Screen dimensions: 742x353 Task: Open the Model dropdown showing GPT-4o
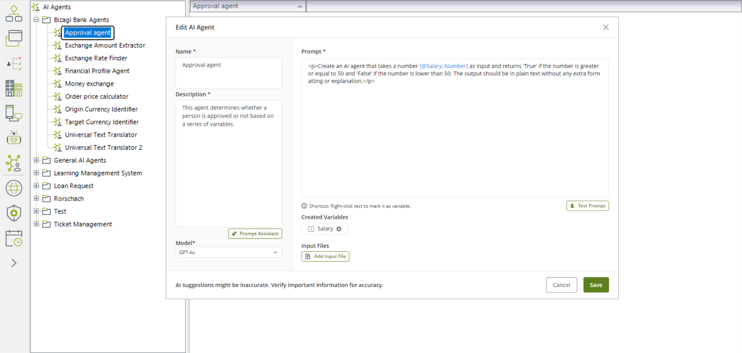[x=228, y=252]
